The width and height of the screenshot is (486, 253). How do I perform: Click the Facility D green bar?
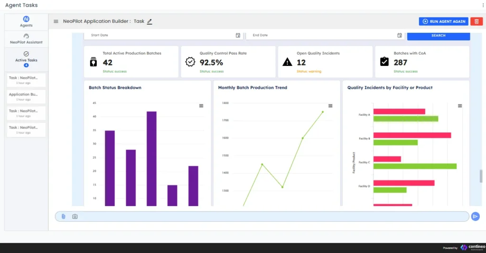(390, 190)
